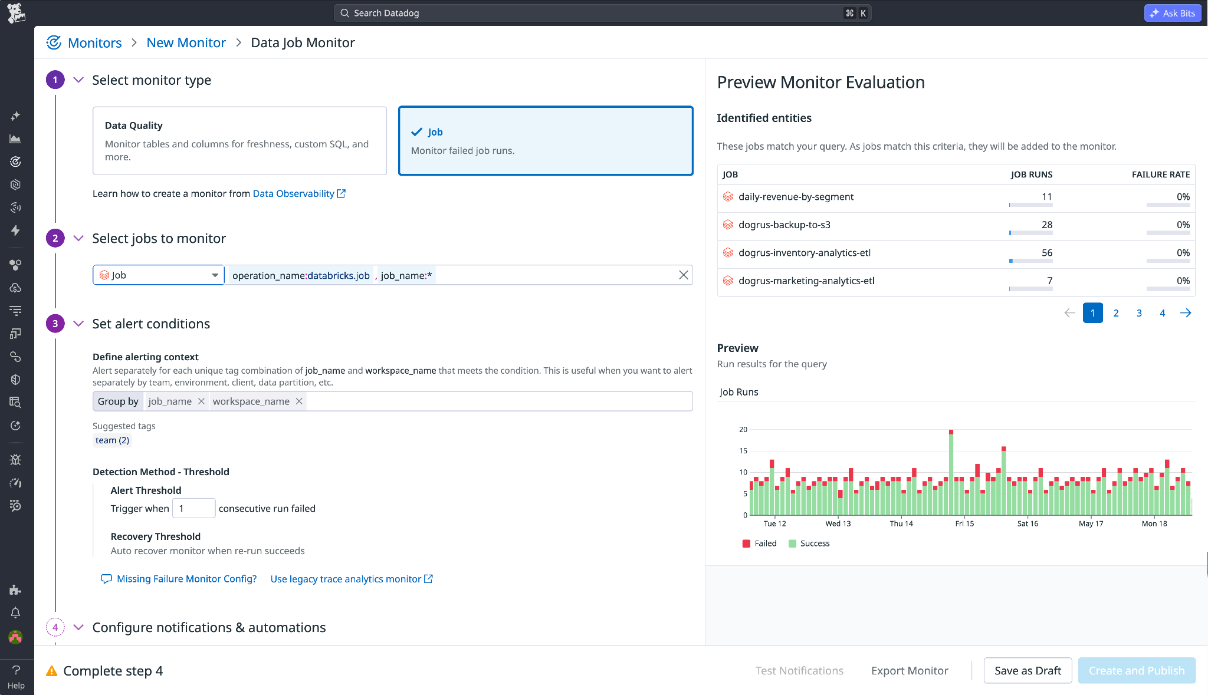Click the gauge speedometer icon in sidebar
1208x695 pixels.
coord(15,483)
